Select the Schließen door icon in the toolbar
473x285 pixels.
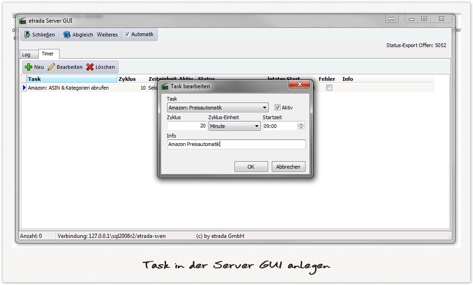[28, 34]
